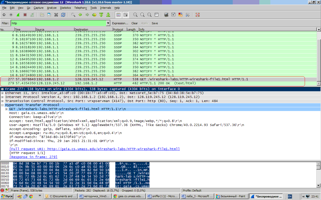Open the Statistics menu
This screenshot has width=321, height=200.
click(x=65, y=8)
